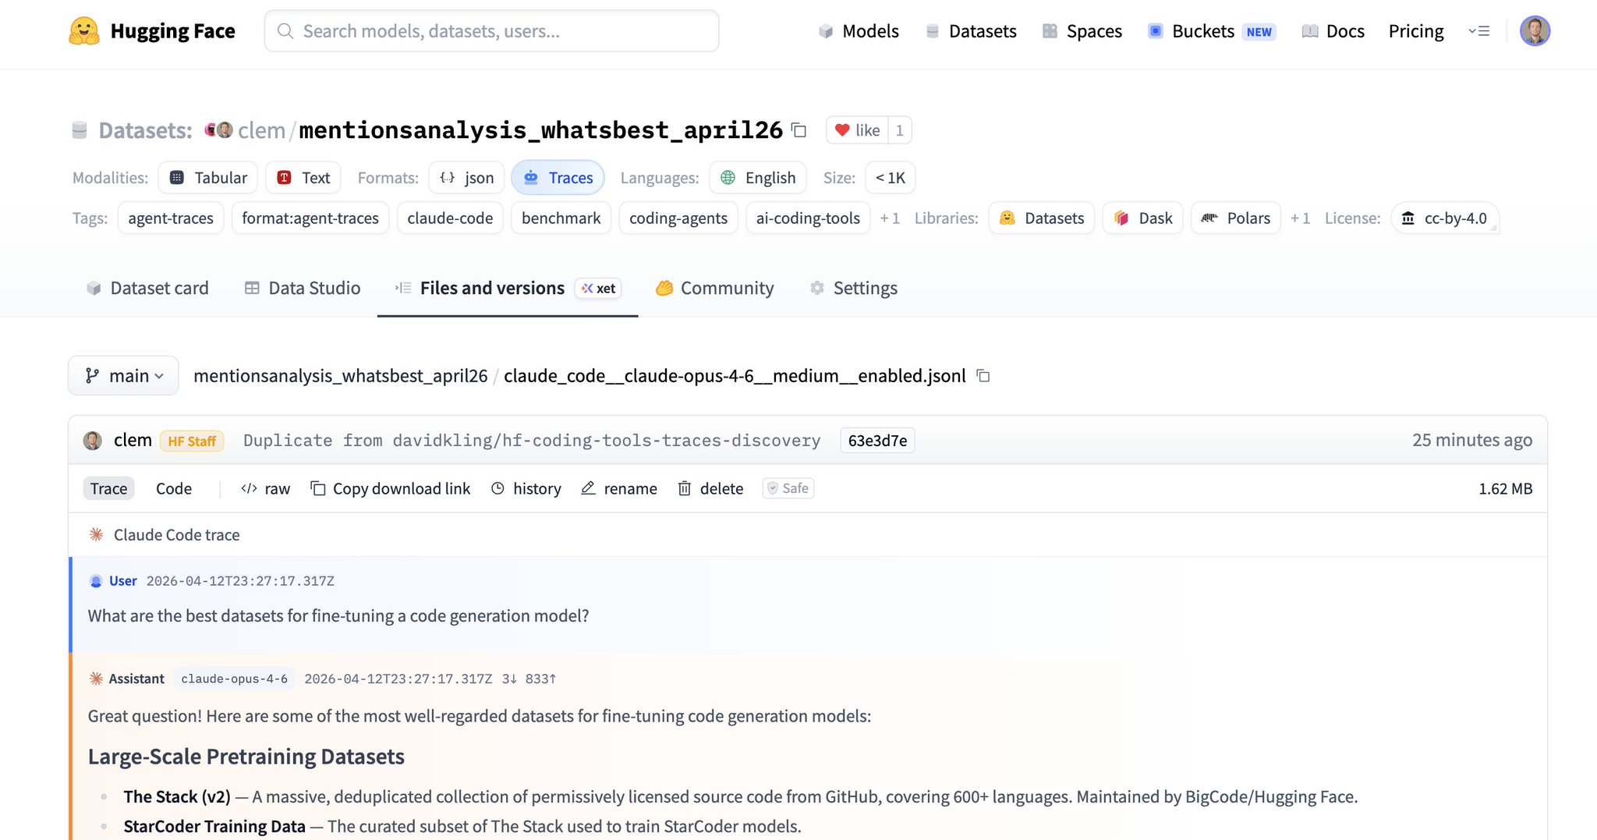Click the Safe scan badge
The width and height of the screenshot is (1597, 840).
coord(788,488)
